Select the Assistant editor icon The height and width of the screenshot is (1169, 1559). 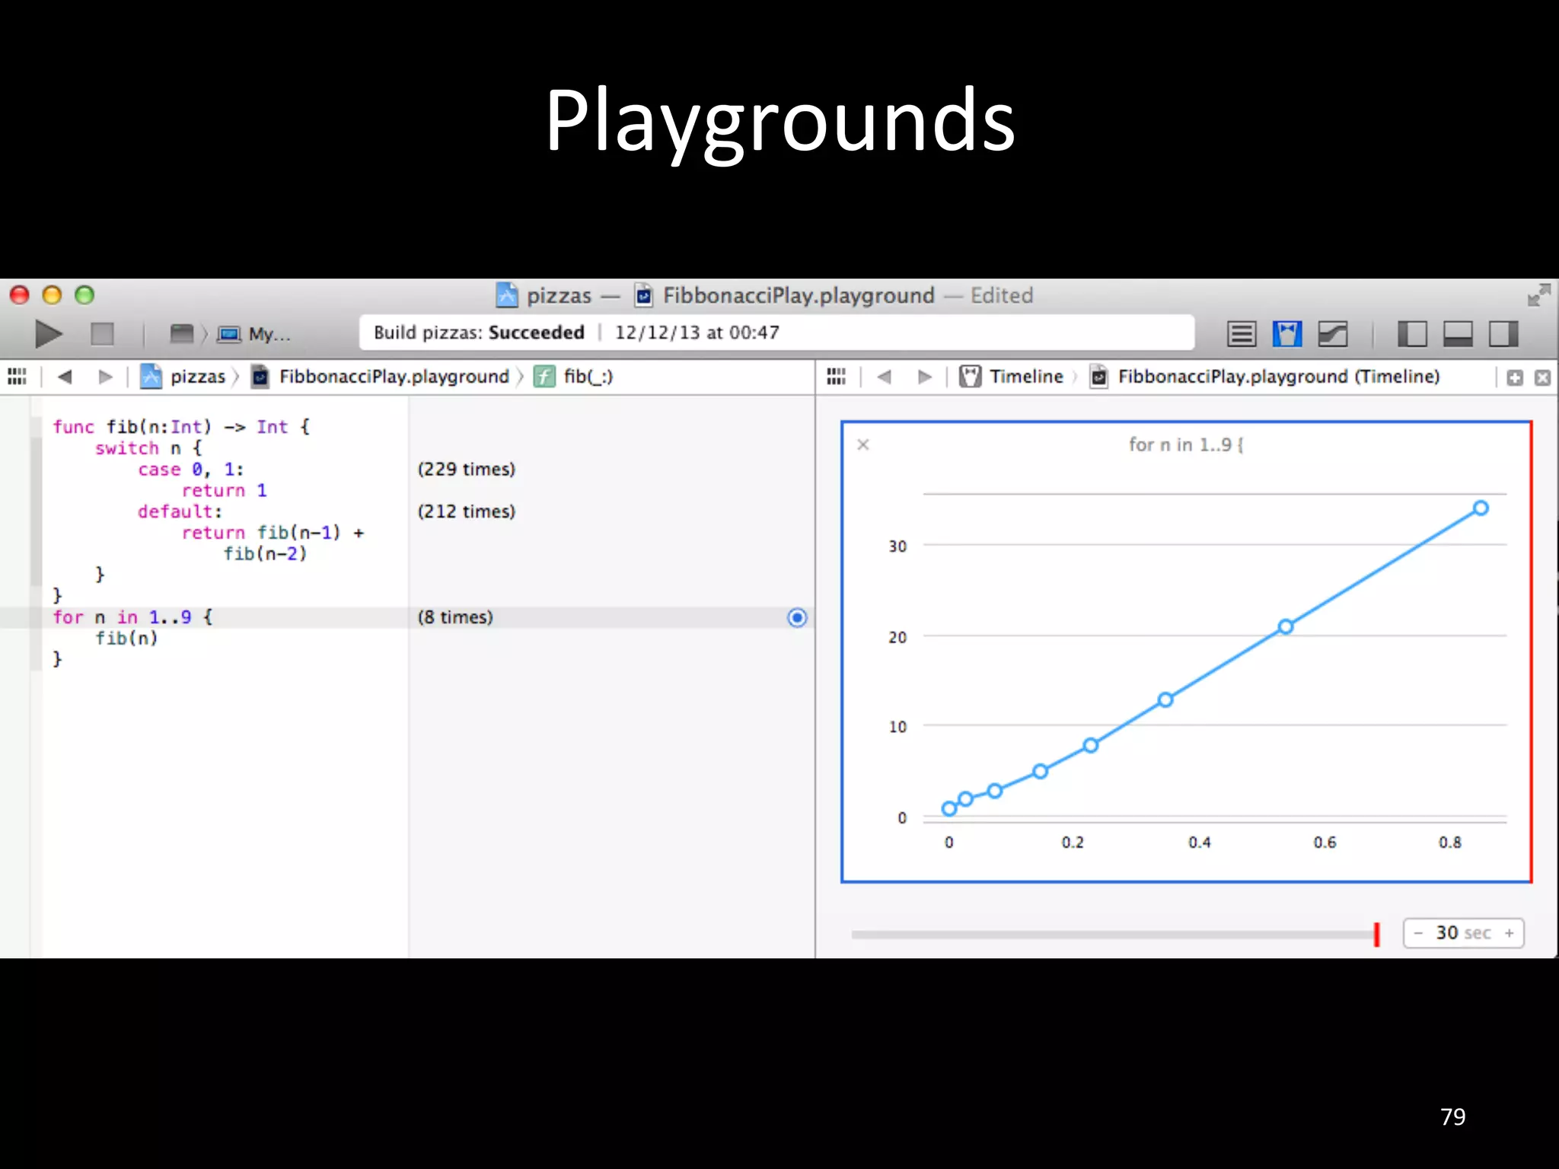coord(1286,334)
